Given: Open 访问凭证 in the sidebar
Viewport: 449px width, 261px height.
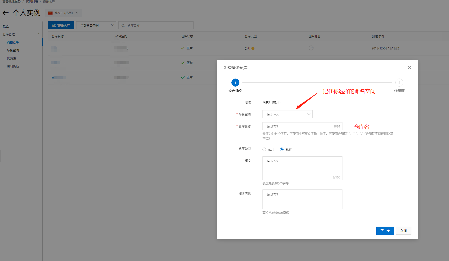Looking at the screenshot, I should 13,66.
